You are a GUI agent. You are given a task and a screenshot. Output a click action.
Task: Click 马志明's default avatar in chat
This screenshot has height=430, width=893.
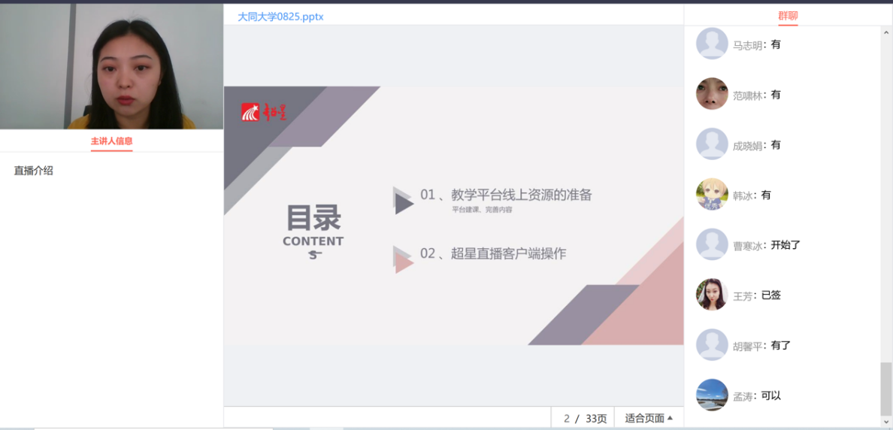click(712, 44)
